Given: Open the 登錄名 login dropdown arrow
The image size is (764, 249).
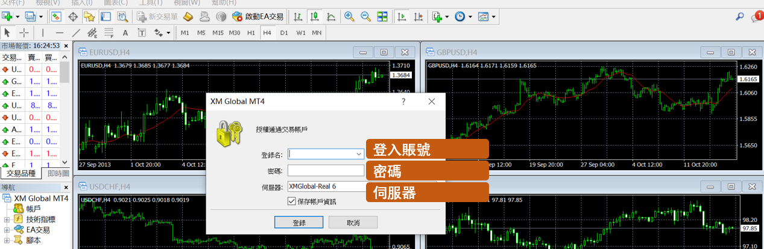Looking at the screenshot, I should [359, 154].
